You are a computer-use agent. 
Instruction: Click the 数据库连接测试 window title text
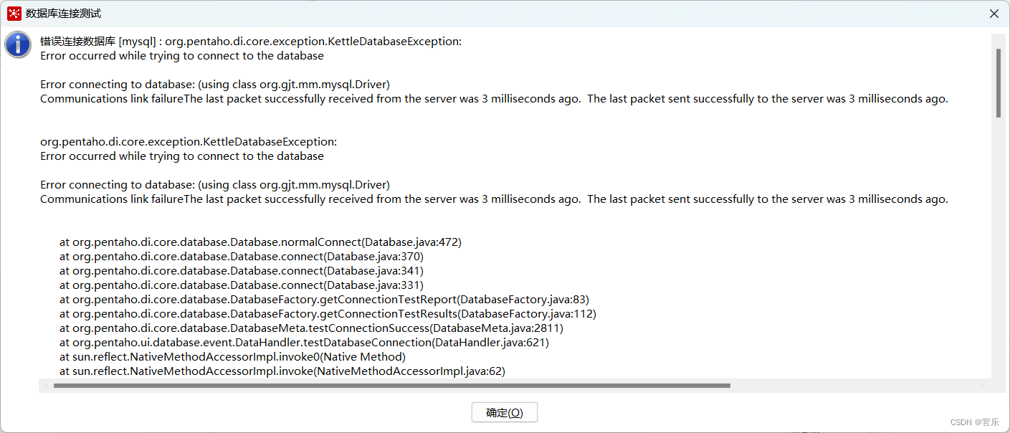[x=63, y=14]
